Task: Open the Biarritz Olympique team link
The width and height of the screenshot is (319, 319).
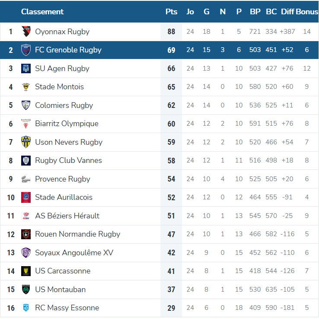Action: [67, 124]
